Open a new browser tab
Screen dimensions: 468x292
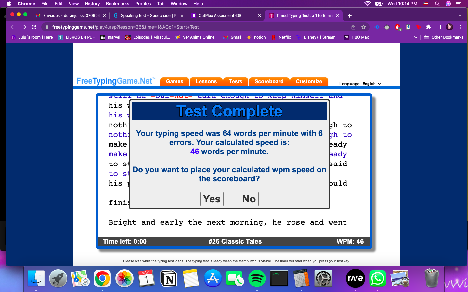[350, 16]
